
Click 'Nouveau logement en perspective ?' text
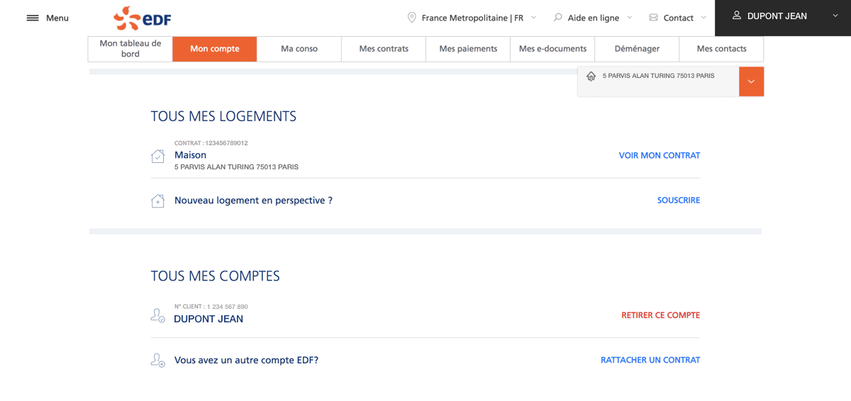[x=253, y=200]
